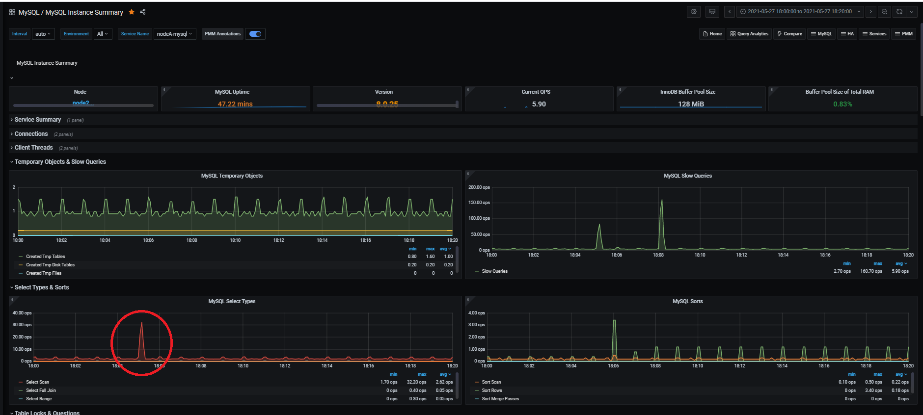923x415 pixels.
Task: Toggle Sort Merge Passes legend series
Action: tap(500, 399)
